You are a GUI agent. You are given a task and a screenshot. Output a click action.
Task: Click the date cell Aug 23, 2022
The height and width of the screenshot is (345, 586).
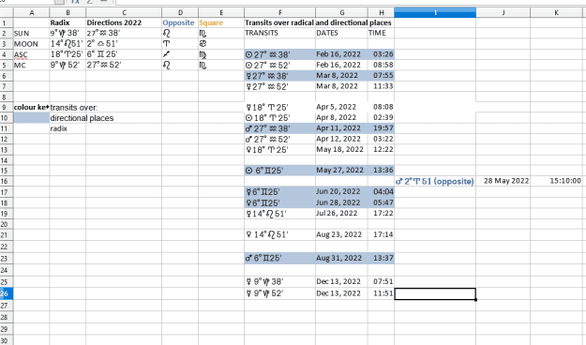[341, 234]
